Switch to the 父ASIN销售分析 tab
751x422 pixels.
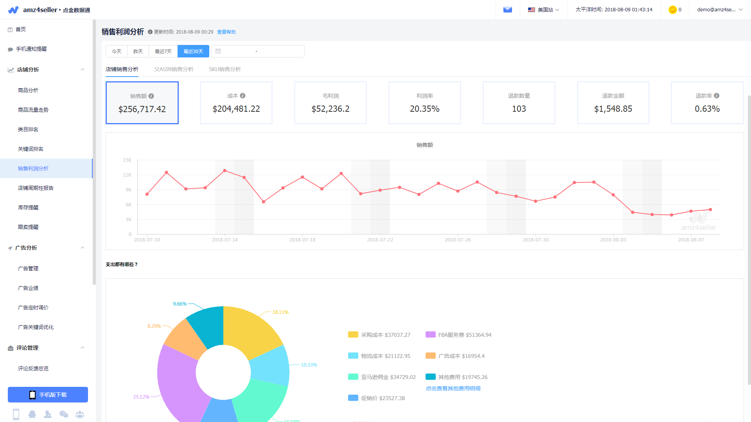coord(174,69)
